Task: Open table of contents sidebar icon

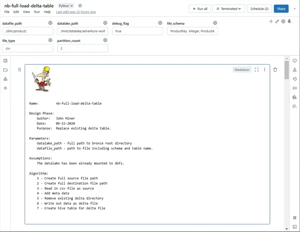Action: [x=5, y=61]
